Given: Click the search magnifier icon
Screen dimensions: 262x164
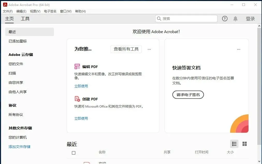Looking at the screenshot, I should click(x=159, y=19).
